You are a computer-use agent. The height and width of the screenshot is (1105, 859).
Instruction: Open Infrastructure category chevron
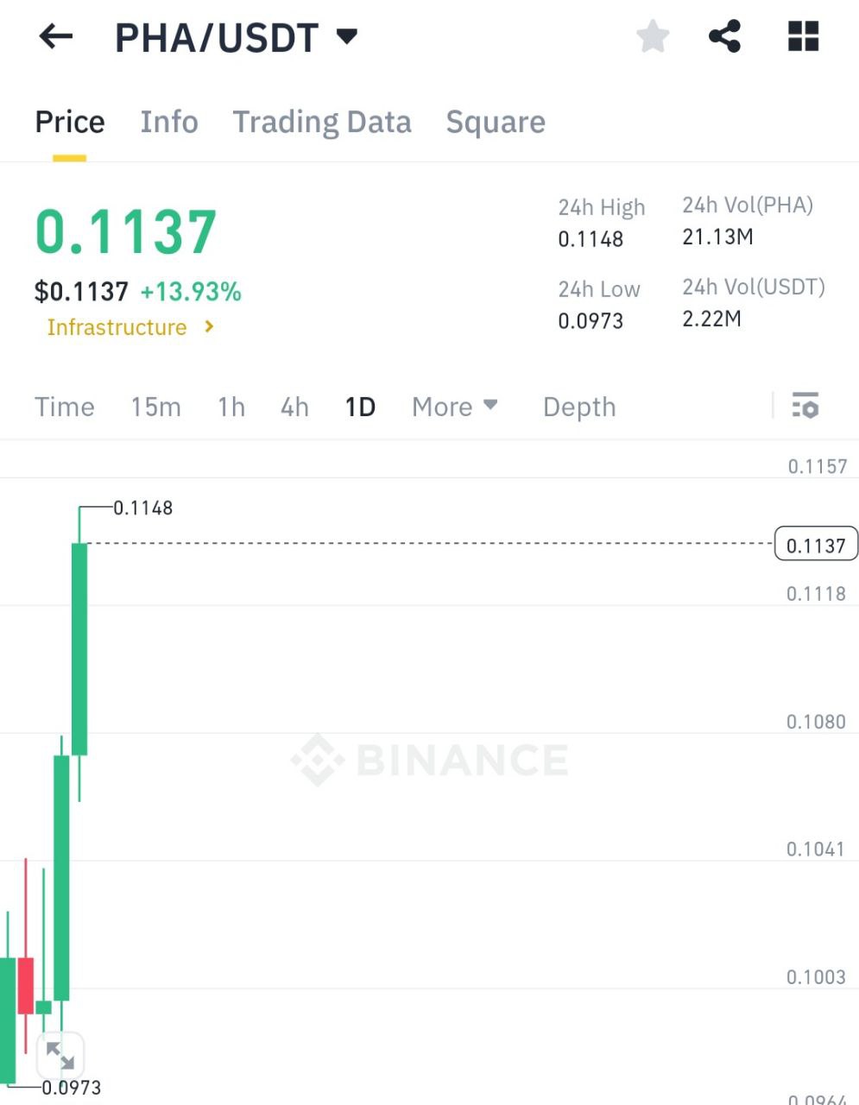tap(209, 327)
